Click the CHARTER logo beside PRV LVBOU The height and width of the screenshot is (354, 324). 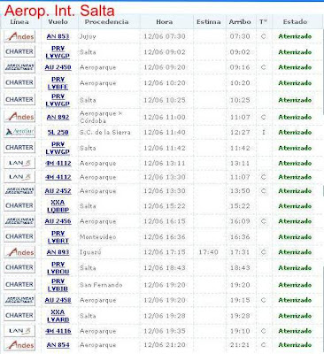point(19,267)
